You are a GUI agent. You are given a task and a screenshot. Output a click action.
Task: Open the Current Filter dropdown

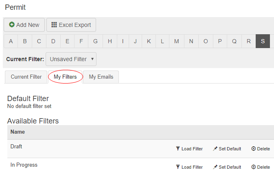71,59
